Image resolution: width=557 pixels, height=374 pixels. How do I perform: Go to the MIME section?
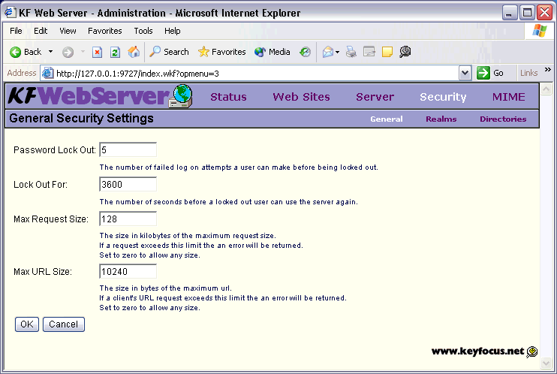[509, 97]
